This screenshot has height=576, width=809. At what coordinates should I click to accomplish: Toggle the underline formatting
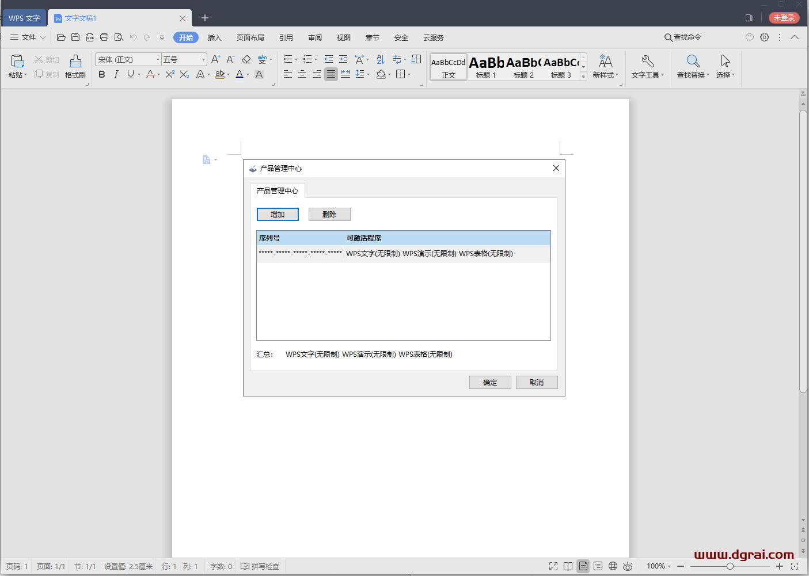pyautogui.click(x=130, y=74)
